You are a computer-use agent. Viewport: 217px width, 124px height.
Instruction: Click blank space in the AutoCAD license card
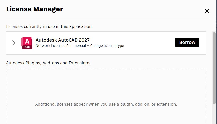click(149, 43)
